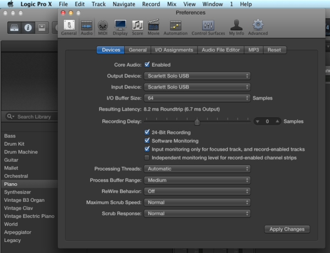
Task: Adjust the Recording Delay slider
Action: (x=197, y=122)
